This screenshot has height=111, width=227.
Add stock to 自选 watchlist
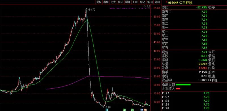pyautogui.click(x=150, y=2)
